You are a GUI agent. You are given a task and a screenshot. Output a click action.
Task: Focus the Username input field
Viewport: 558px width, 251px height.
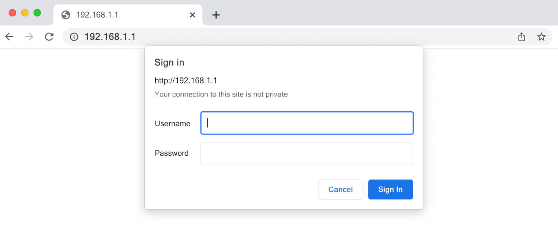307,123
